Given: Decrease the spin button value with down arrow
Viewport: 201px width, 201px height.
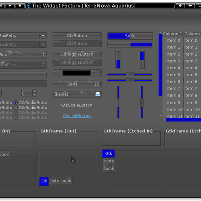Looking at the screenshot, I should pyautogui.click(x=35, y=94).
